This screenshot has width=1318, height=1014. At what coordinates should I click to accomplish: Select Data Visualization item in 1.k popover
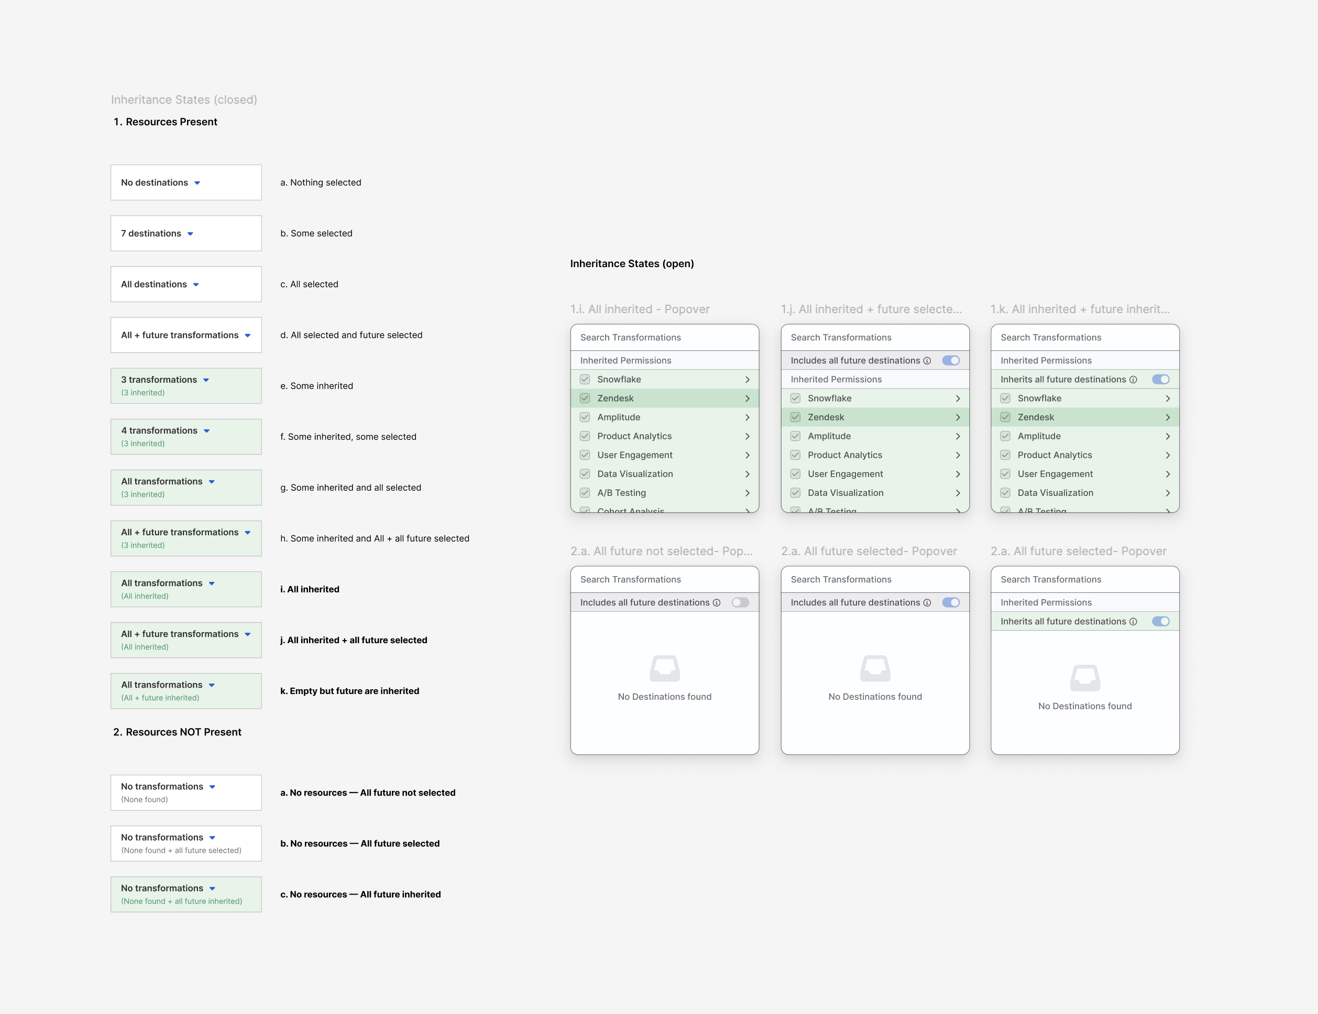[1055, 493]
